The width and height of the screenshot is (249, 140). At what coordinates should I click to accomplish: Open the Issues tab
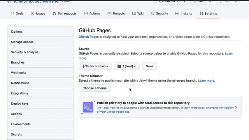click(x=38, y=14)
